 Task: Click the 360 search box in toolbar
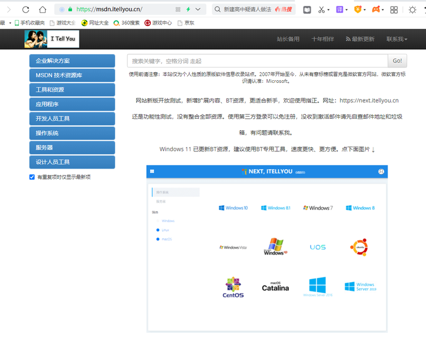(x=253, y=9)
